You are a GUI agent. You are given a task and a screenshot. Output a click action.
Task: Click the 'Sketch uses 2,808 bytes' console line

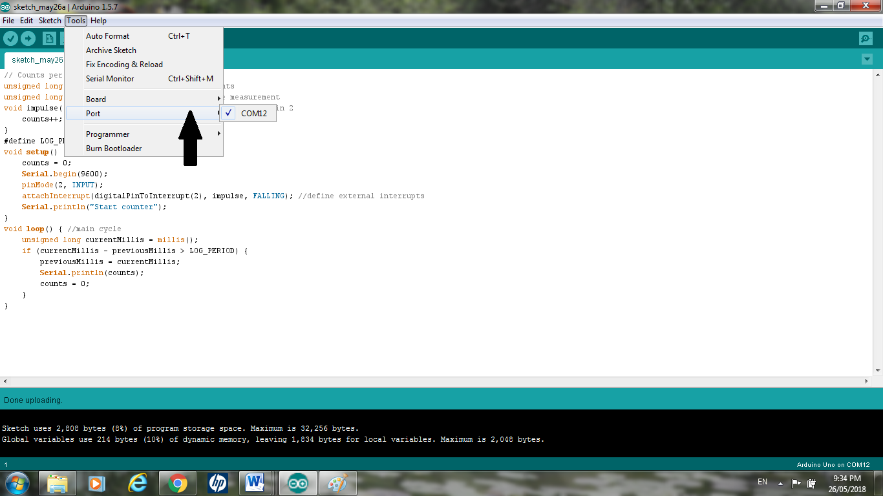(x=180, y=428)
